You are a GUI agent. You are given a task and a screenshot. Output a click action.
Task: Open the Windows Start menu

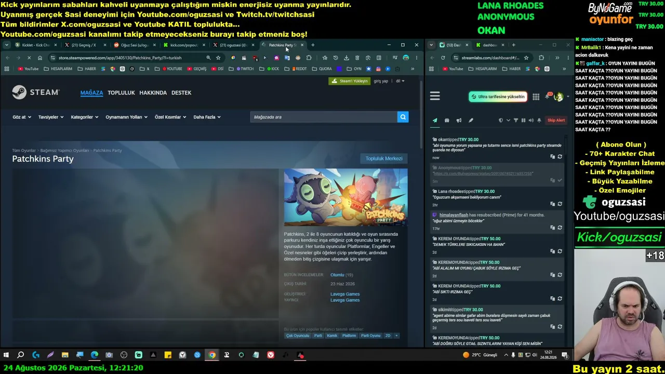coord(6,355)
